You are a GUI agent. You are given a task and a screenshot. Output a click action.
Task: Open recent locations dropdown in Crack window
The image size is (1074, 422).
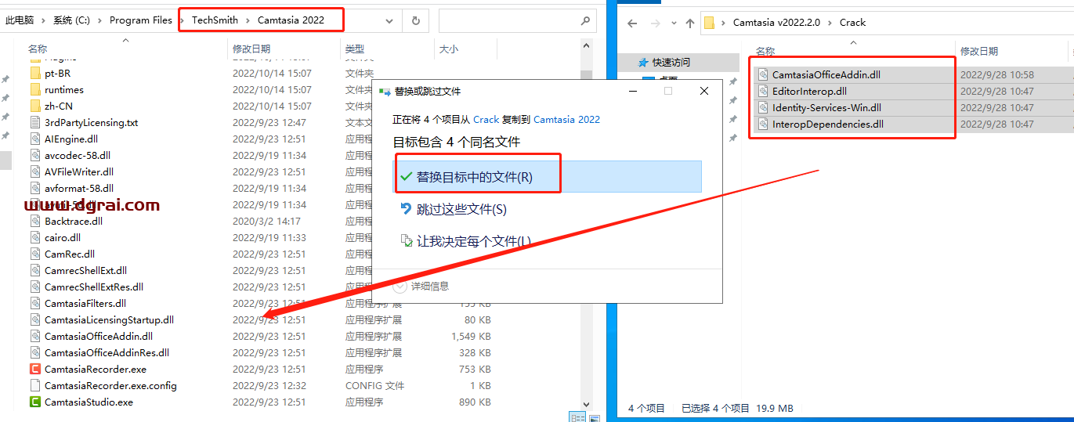pyautogui.click(x=675, y=23)
